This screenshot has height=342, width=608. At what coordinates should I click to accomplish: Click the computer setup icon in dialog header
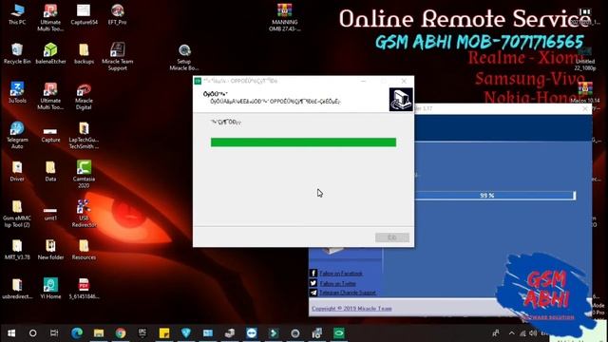tap(401, 100)
